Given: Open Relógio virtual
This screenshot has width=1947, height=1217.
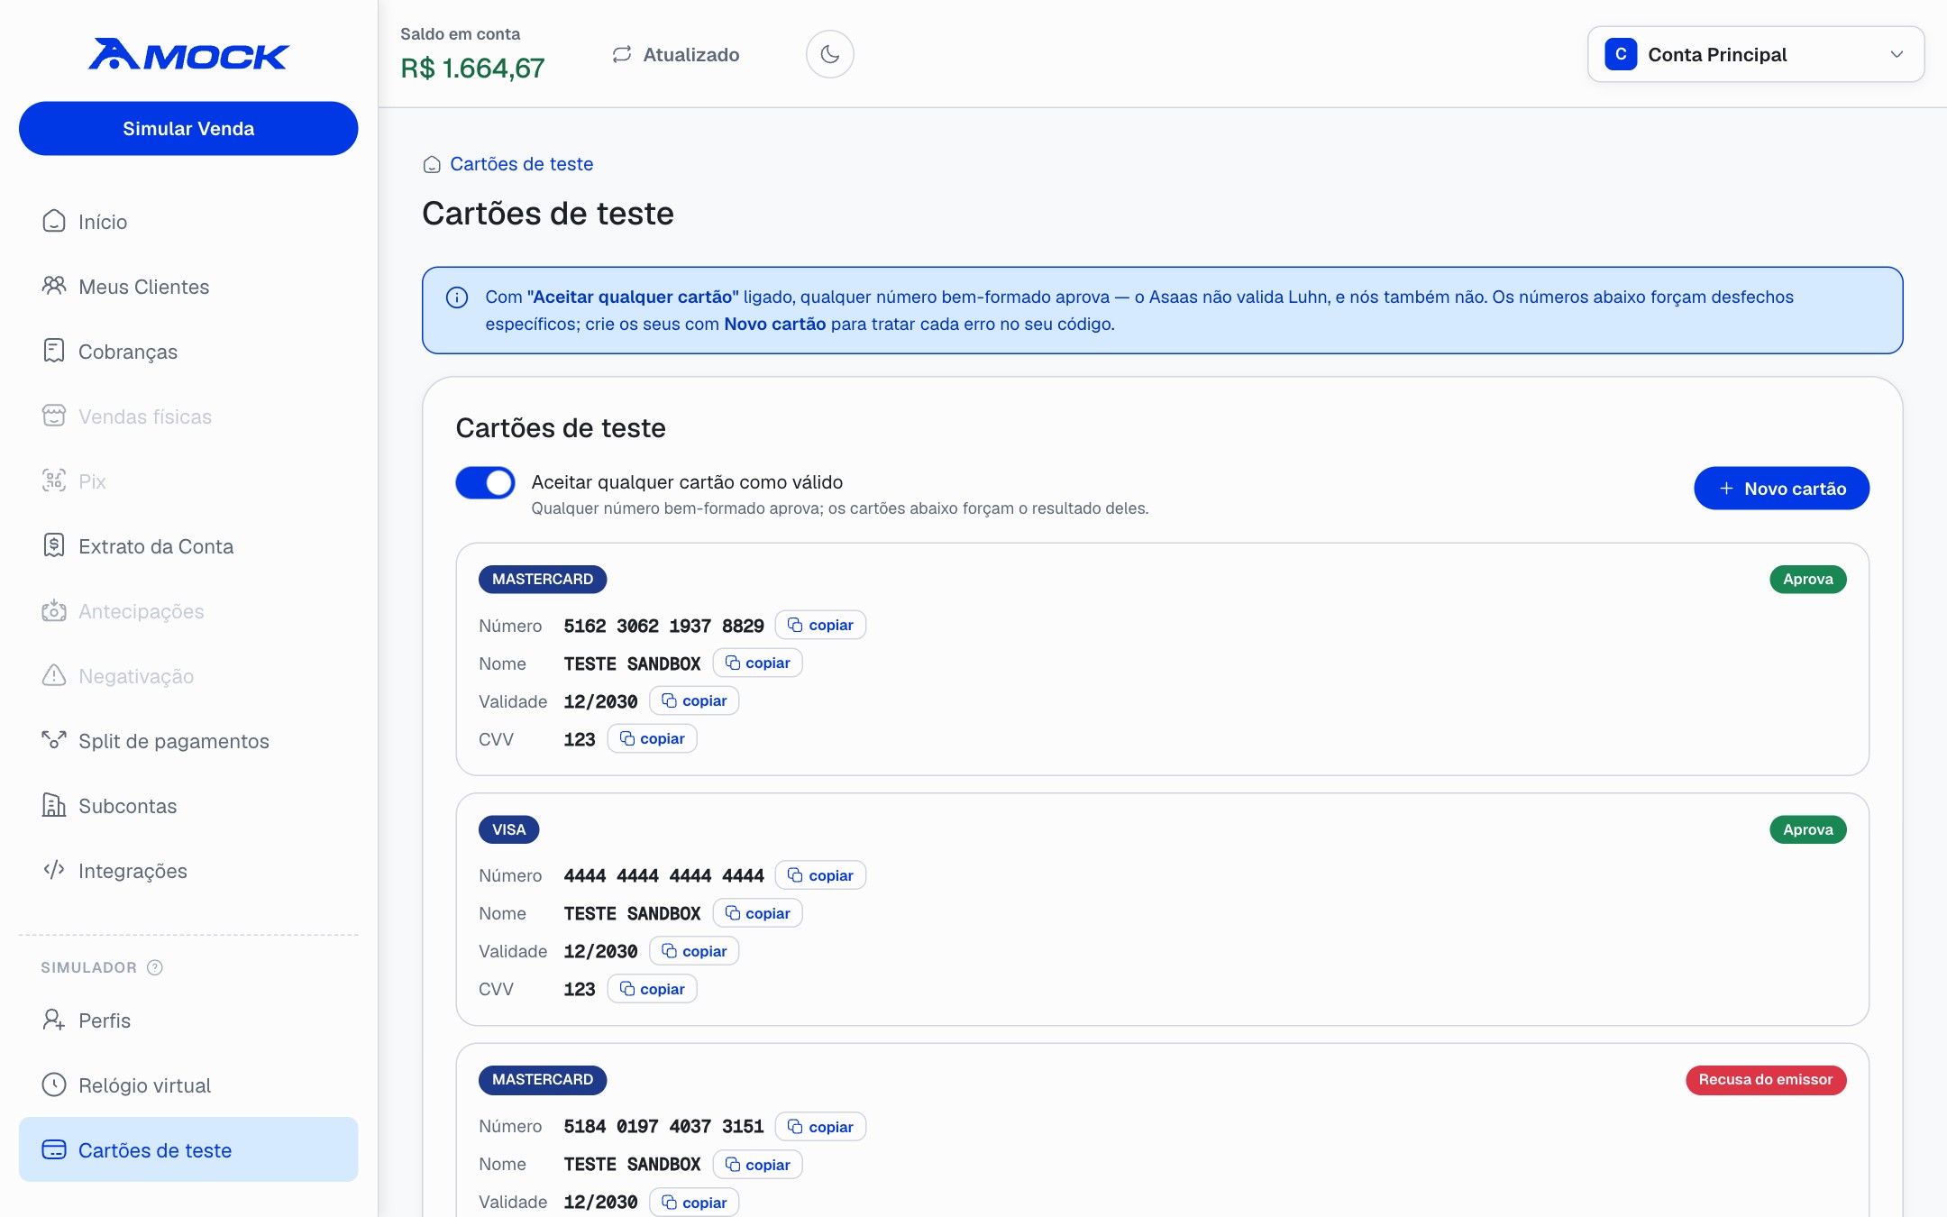Looking at the screenshot, I should [x=188, y=1085].
